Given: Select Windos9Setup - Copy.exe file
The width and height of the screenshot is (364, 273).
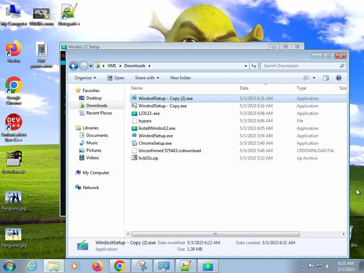Looking at the screenshot, I should point(239,106).
